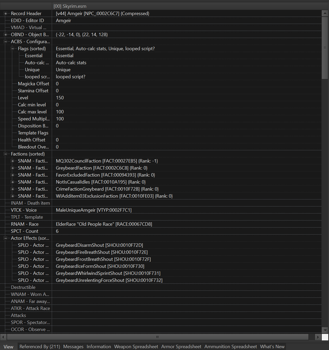Select the Template Flags row
The width and height of the screenshot is (329, 350).
[x=161, y=133]
